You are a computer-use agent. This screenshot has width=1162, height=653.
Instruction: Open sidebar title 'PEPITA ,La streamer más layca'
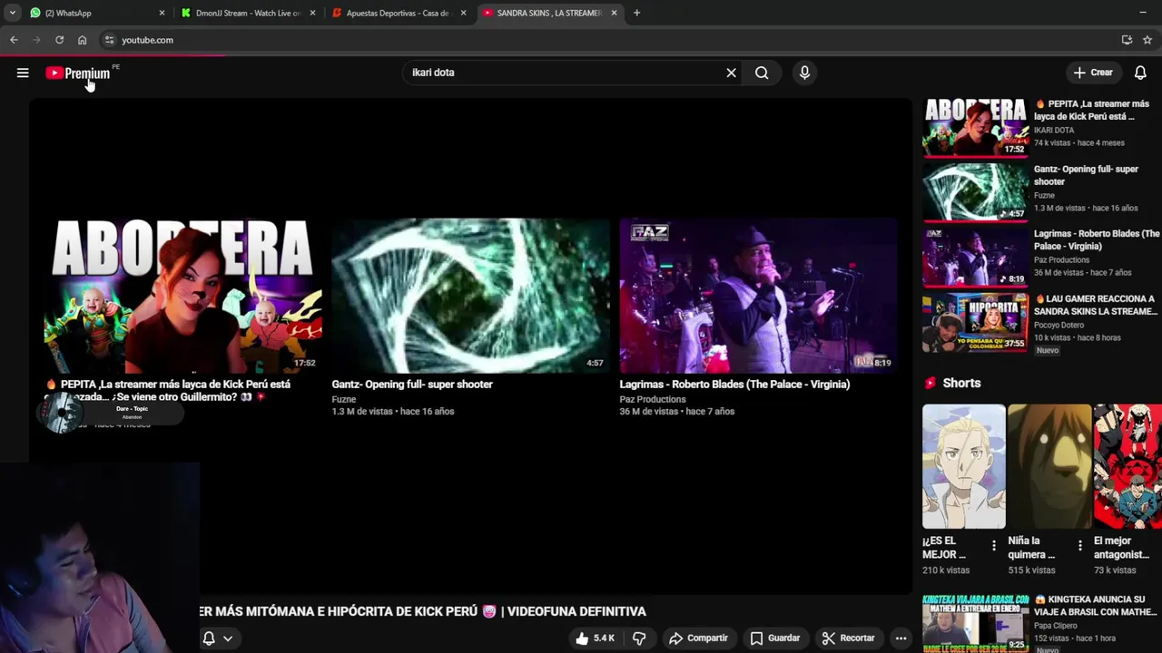click(x=1091, y=110)
